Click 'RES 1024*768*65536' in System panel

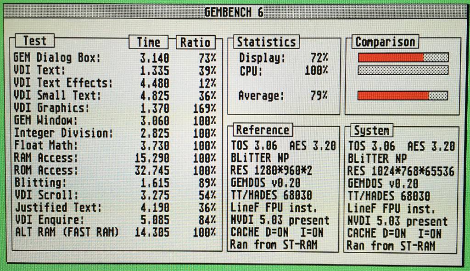pos(401,171)
